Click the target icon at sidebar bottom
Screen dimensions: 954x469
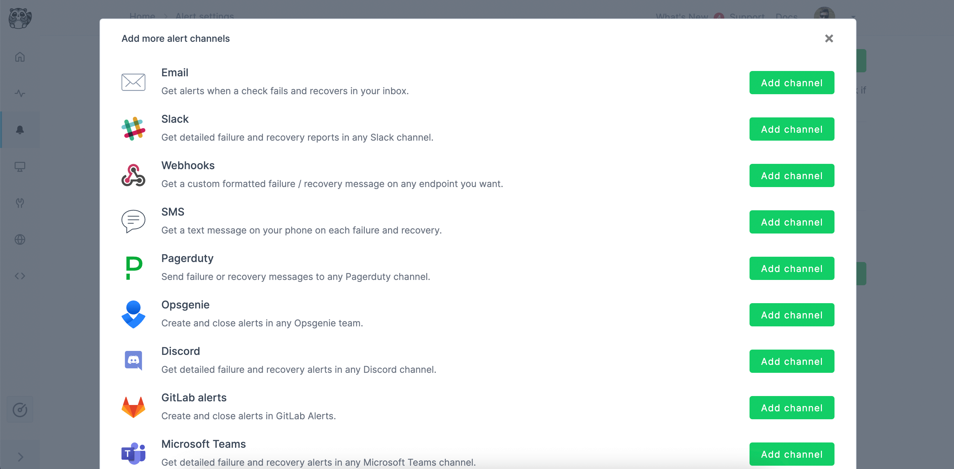[20, 409]
